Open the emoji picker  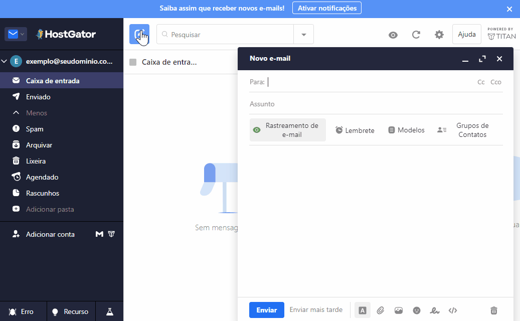(x=417, y=310)
